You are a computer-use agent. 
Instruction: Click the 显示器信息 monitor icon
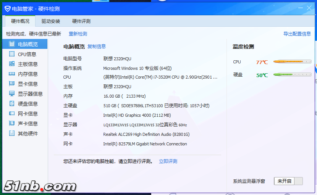[x=12, y=94]
